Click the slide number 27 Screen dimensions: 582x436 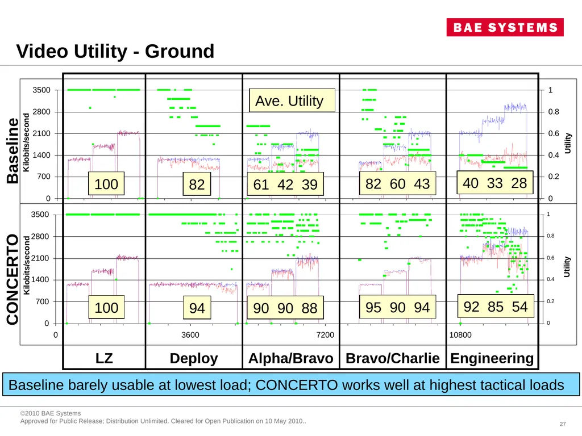click(563, 424)
